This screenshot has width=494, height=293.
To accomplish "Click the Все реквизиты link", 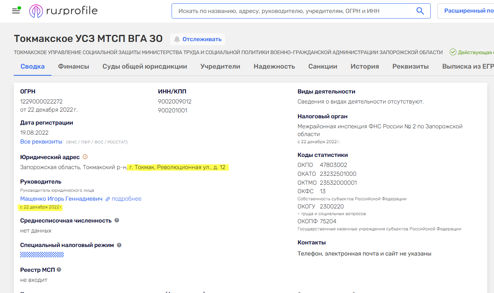I will point(41,142).
